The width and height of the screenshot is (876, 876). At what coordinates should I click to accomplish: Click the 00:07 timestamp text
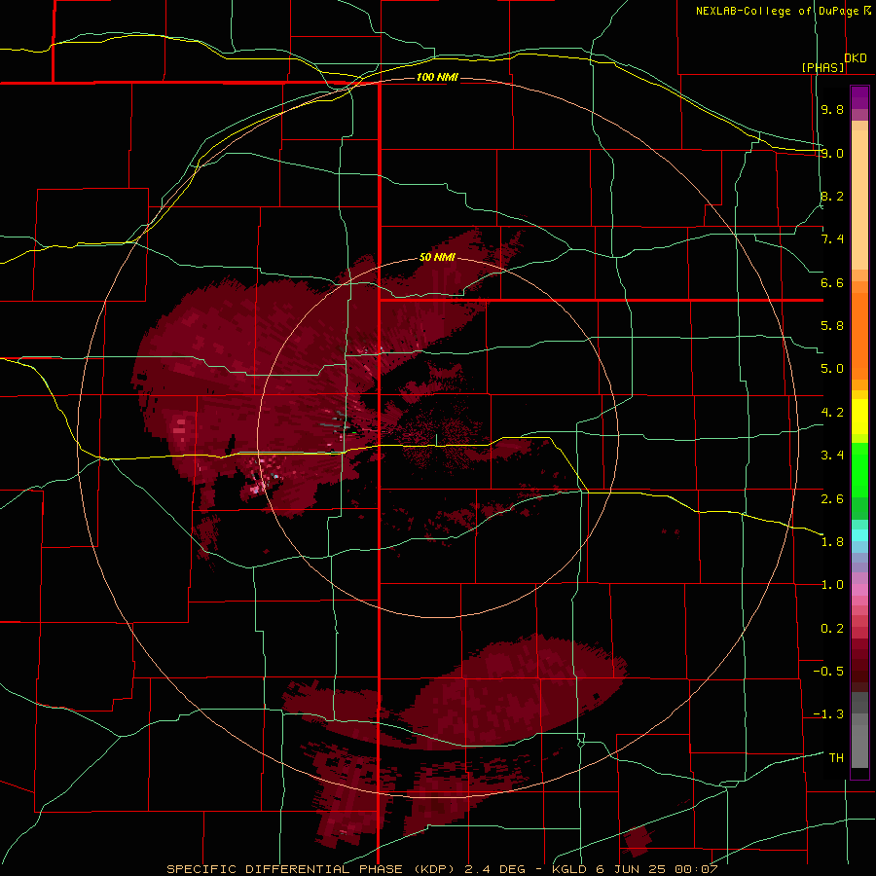696,869
